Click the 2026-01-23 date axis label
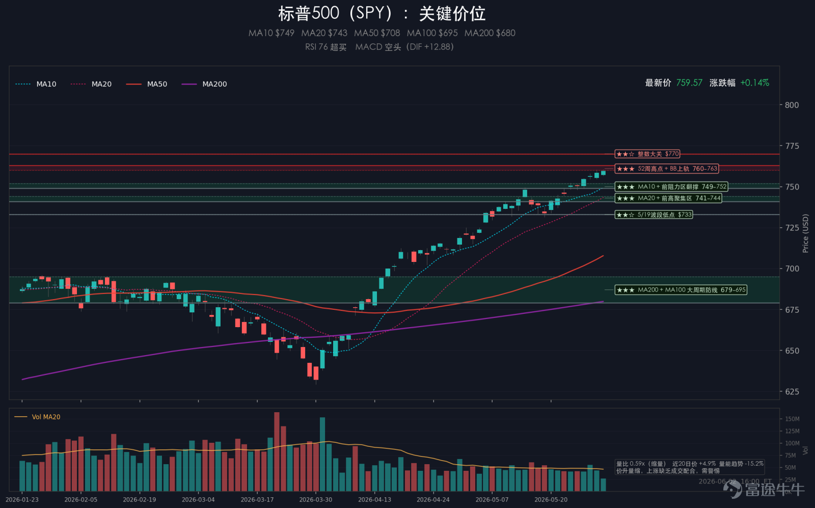Screen dimensions: 815x508 tap(22, 499)
